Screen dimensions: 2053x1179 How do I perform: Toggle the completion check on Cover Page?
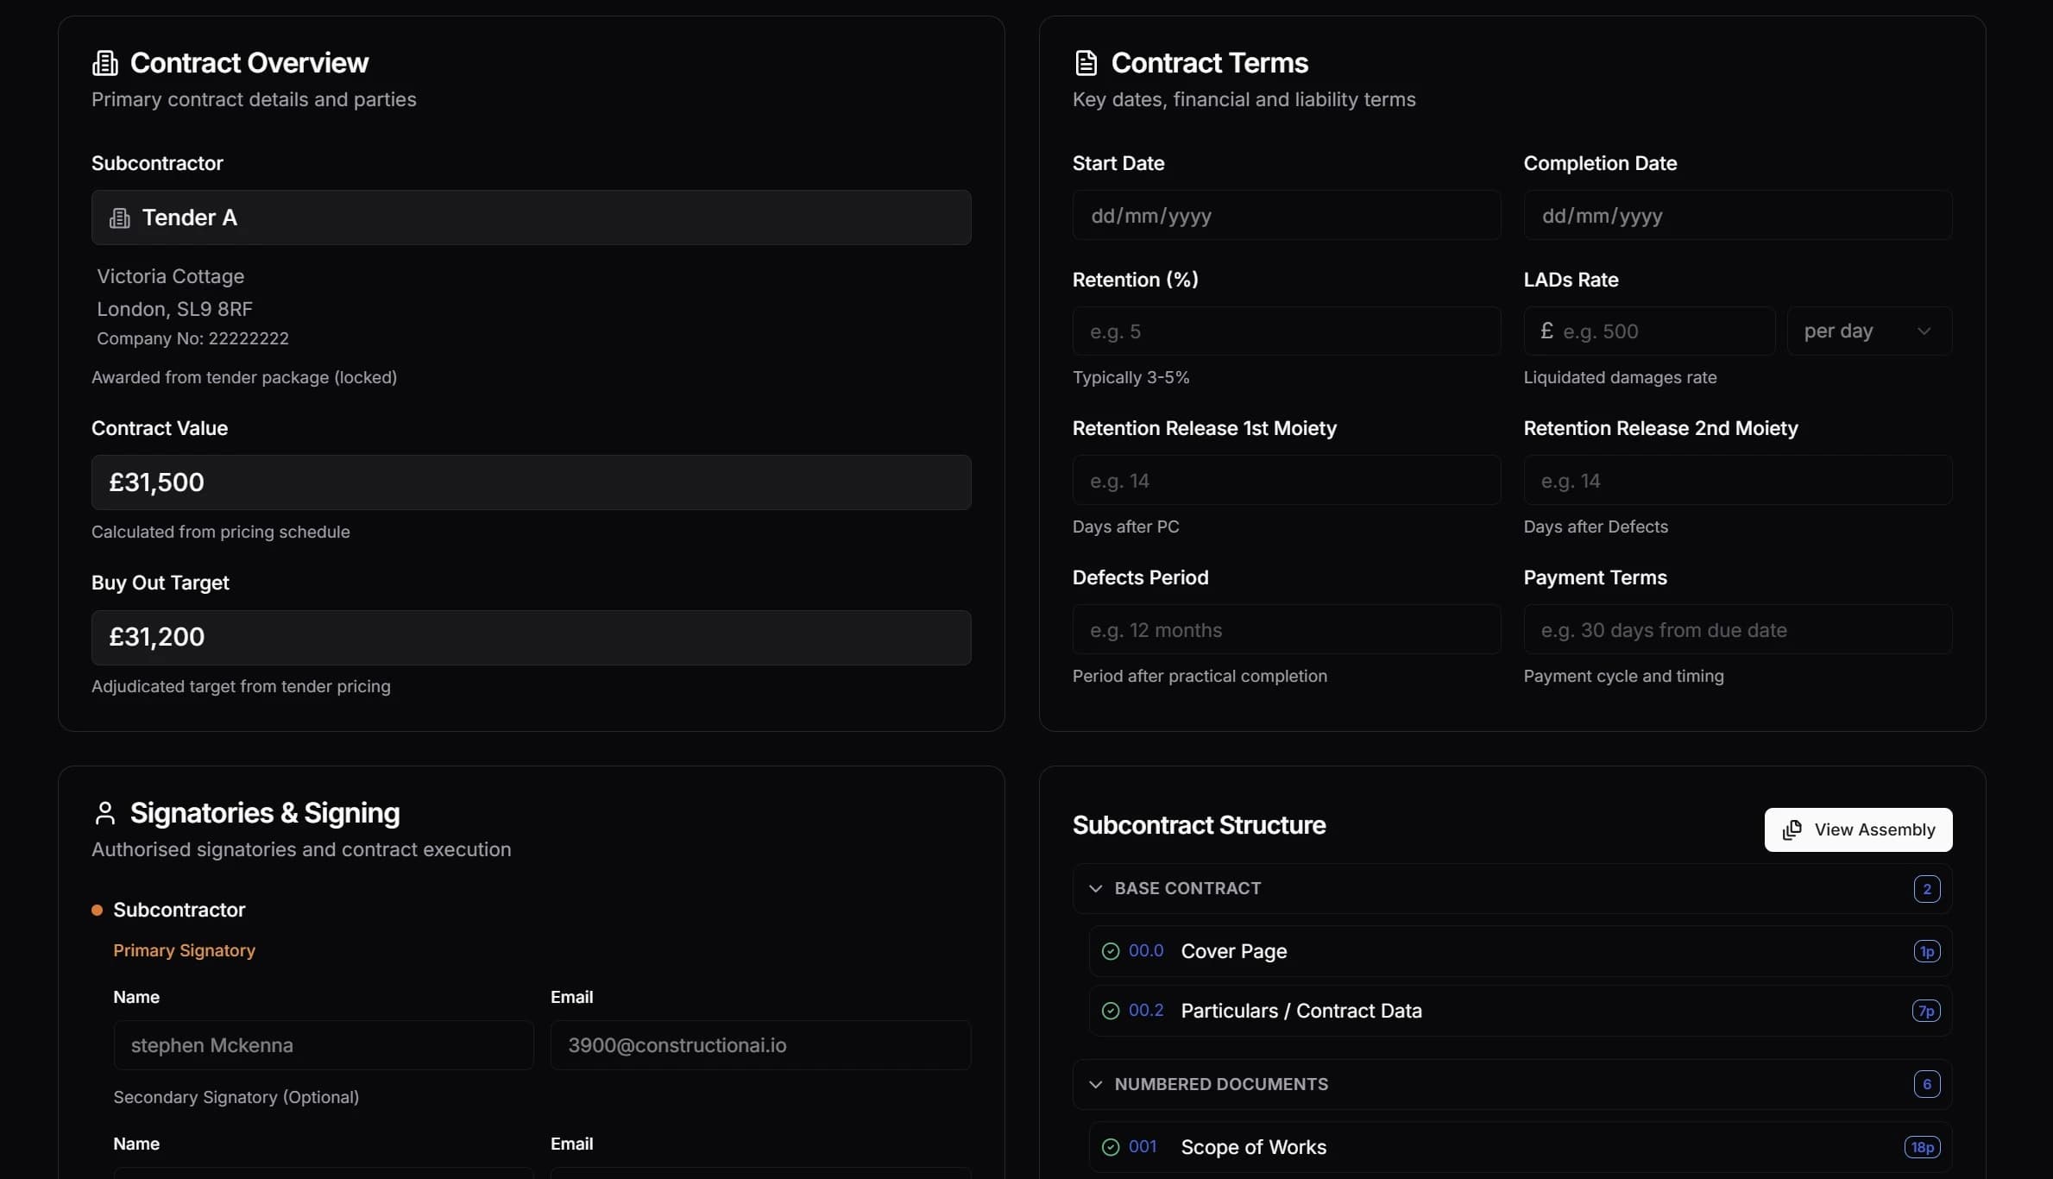pyautogui.click(x=1112, y=951)
